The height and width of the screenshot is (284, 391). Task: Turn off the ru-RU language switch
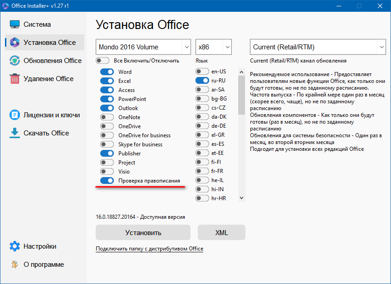point(202,80)
